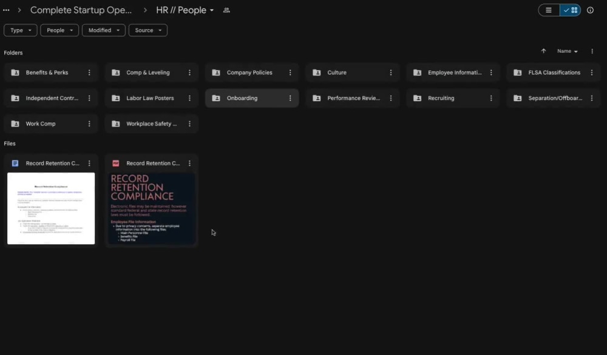Open more actions for Employee Informati... folder
This screenshot has height=355, width=607.
pos(491,73)
